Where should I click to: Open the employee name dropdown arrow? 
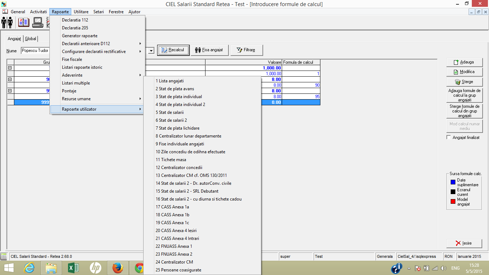click(151, 50)
